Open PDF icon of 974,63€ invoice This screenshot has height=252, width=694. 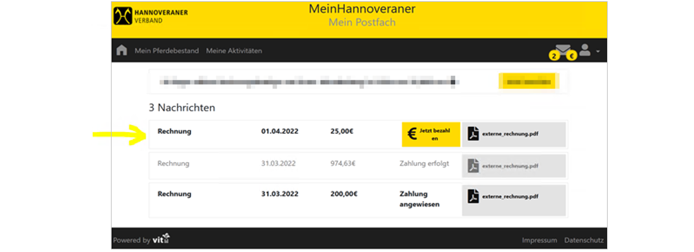pyautogui.click(x=473, y=165)
